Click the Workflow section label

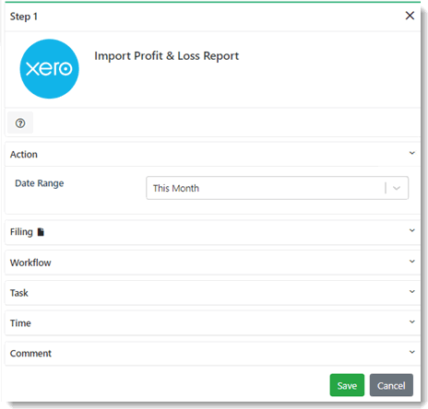tap(30, 263)
